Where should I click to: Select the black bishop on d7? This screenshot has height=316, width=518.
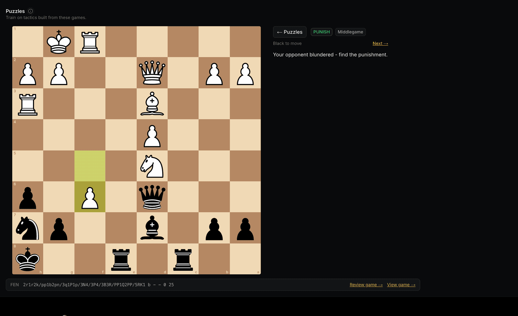(152, 228)
